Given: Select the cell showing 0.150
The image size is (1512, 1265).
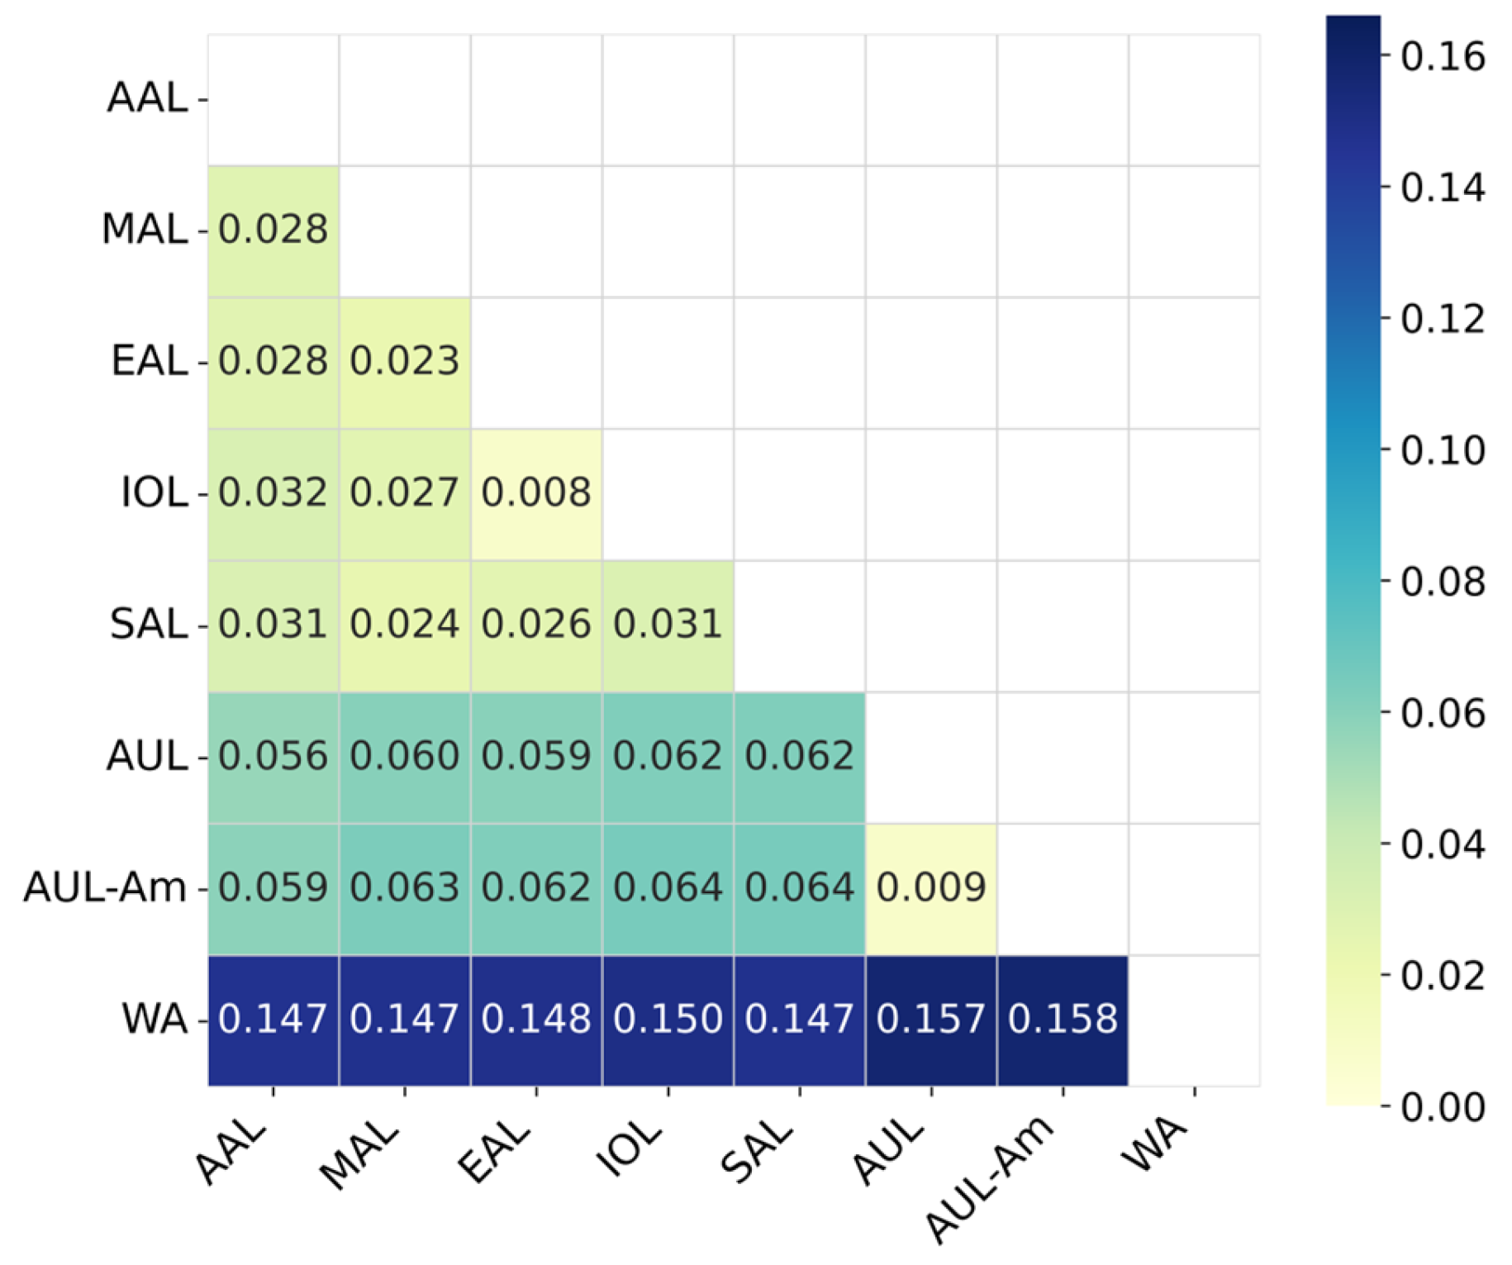Looking at the screenshot, I should point(668,1020).
